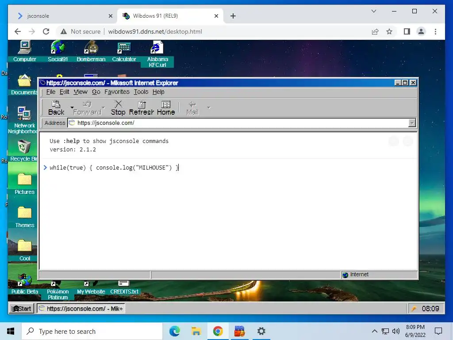Open the Computer desktop icon
This screenshot has width=453, height=340.
tap(25, 51)
